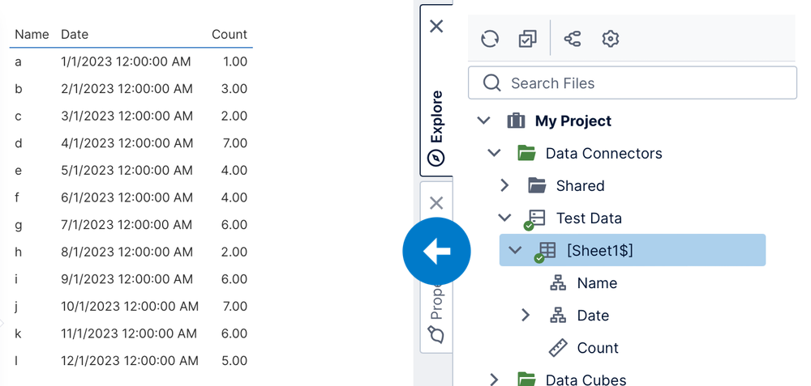811x386 pixels.
Task: Close the Properties panel tab
Action: (436, 203)
